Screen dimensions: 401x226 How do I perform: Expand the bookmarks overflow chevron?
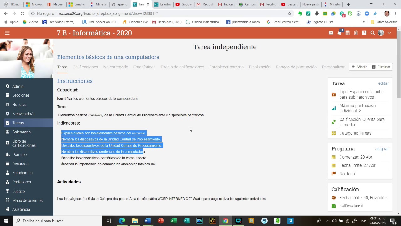tap(364, 22)
